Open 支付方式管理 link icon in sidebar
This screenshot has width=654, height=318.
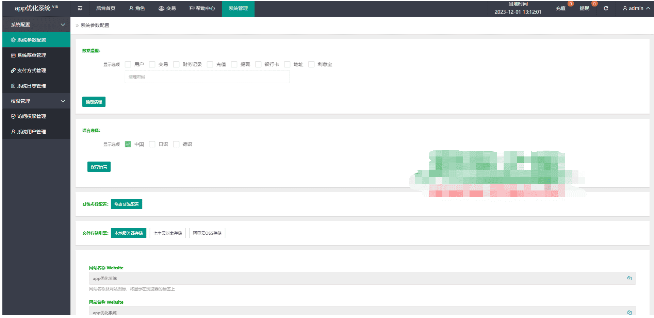[x=13, y=70]
